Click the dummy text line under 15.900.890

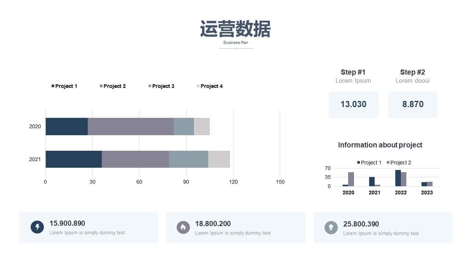[x=87, y=233]
